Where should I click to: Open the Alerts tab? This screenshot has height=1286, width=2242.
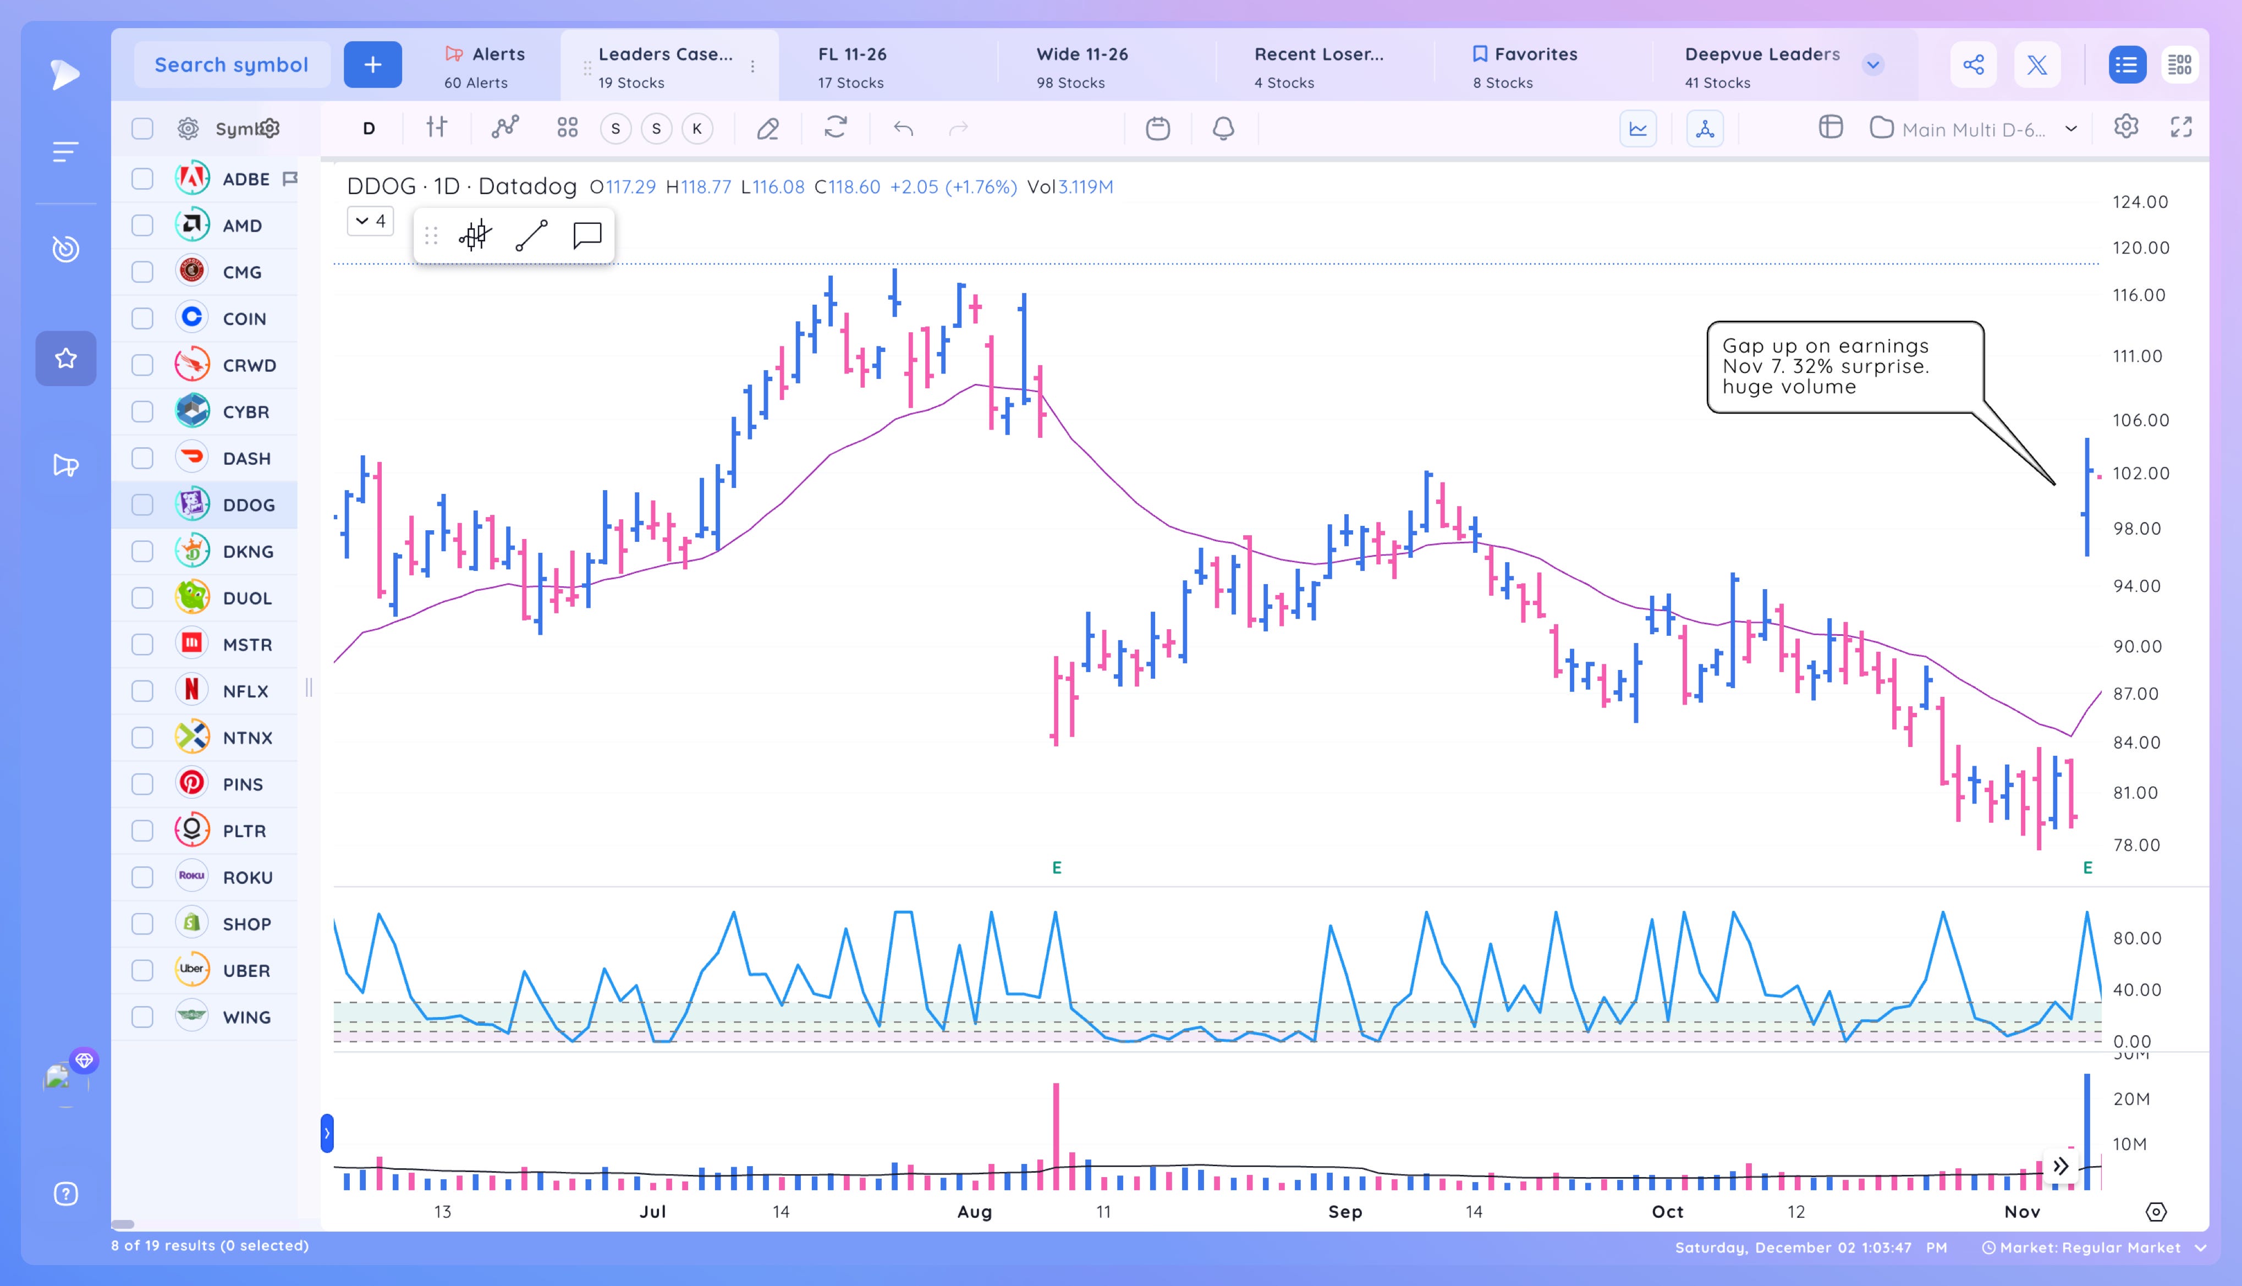485,66
